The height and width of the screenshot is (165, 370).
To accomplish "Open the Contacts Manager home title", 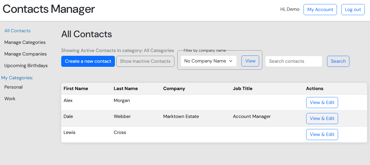I will [49, 9].
